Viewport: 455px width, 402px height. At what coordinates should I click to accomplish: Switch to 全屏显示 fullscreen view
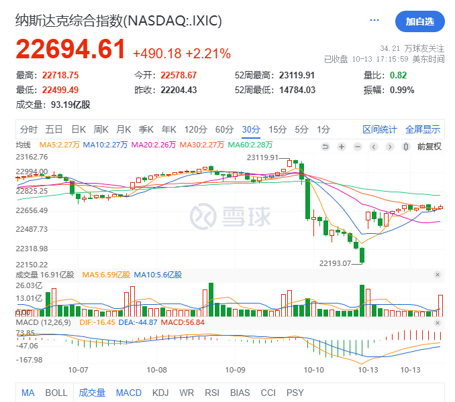pos(423,129)
